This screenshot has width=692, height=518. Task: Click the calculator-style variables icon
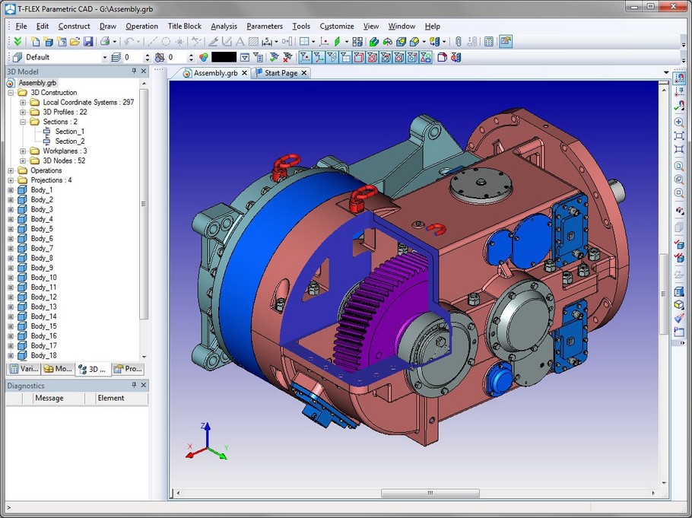pyautogui.click(x=489, y=41)
